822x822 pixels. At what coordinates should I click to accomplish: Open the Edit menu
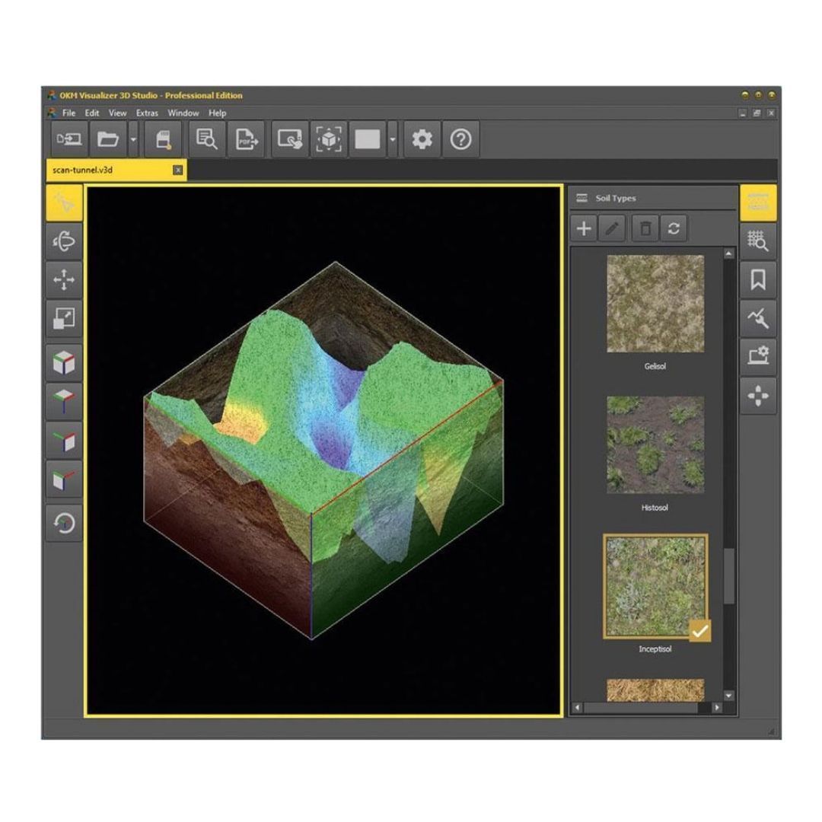tap(92, 113)
